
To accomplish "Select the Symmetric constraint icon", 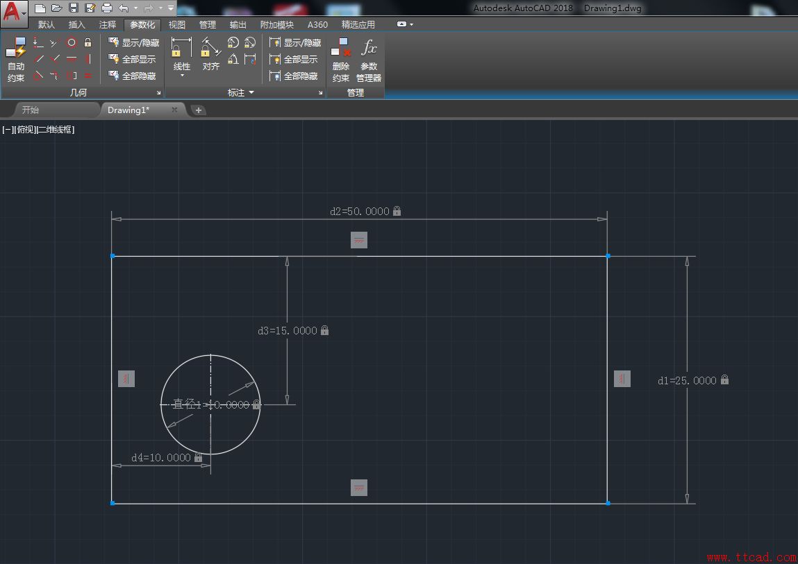I will coord(72,76).
